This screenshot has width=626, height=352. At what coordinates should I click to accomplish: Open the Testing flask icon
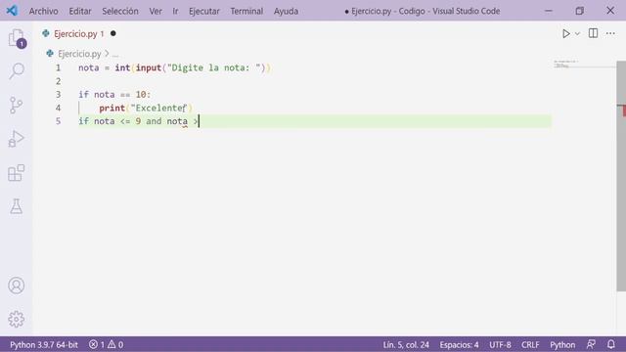point(17,206)
